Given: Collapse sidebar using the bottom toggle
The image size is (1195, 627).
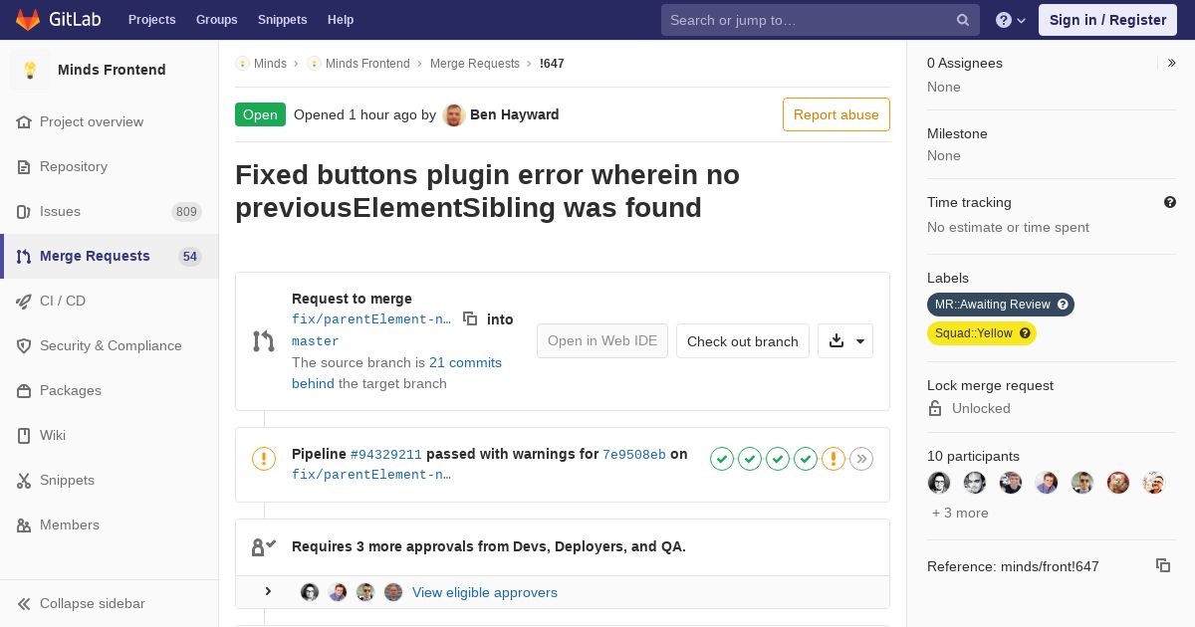Looking at the screenshot, I should pos(110,603).
